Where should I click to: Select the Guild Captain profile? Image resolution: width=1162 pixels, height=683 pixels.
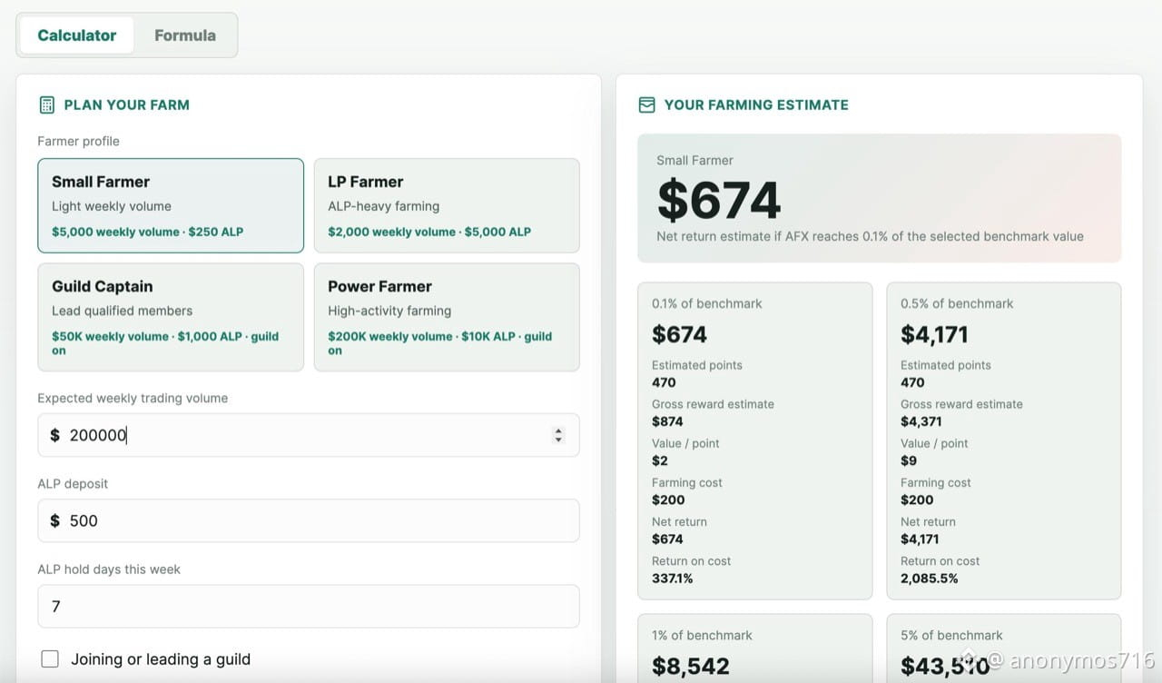[171, 317]
